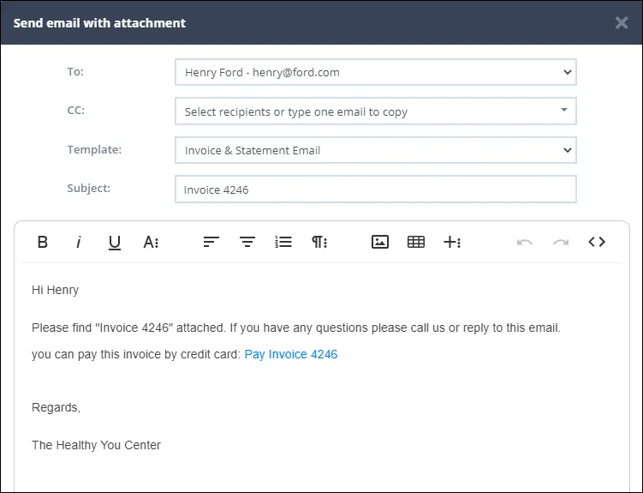Insert an image into the email
Image resolution: width=643 pixels, height=493 pixels.
coord(380,242)
